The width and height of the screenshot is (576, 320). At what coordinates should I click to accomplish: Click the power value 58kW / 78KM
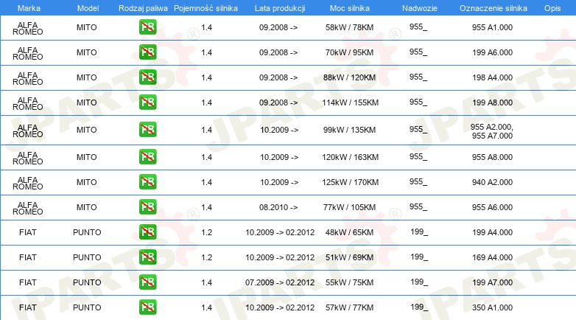[349, 27]
